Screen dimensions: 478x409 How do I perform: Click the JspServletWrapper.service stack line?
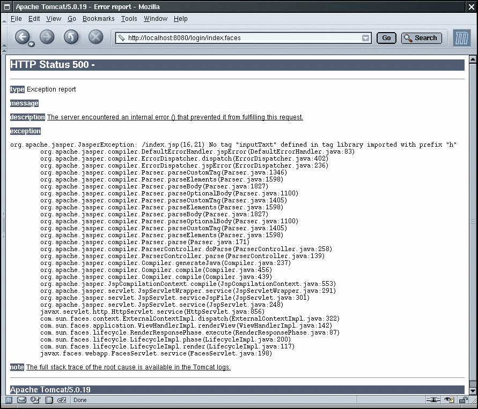click(188, 291)
